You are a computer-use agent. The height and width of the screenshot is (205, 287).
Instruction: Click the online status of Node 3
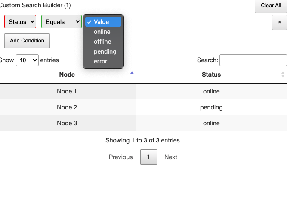[211, 123]
